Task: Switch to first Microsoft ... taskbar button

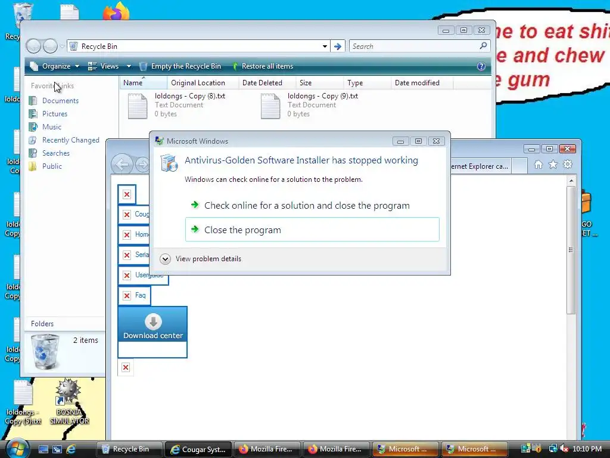Action: click(x=405, y=449)
